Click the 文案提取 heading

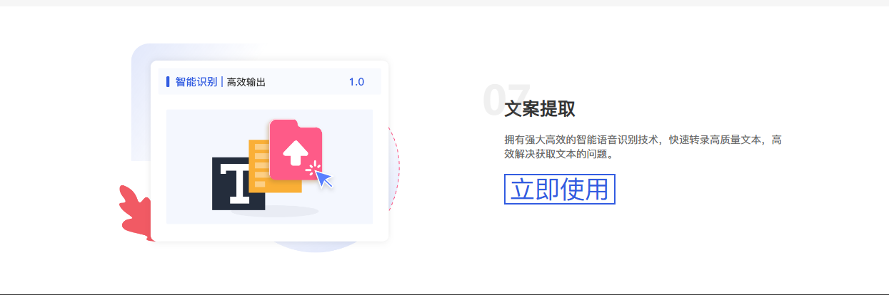coord(540,109)
